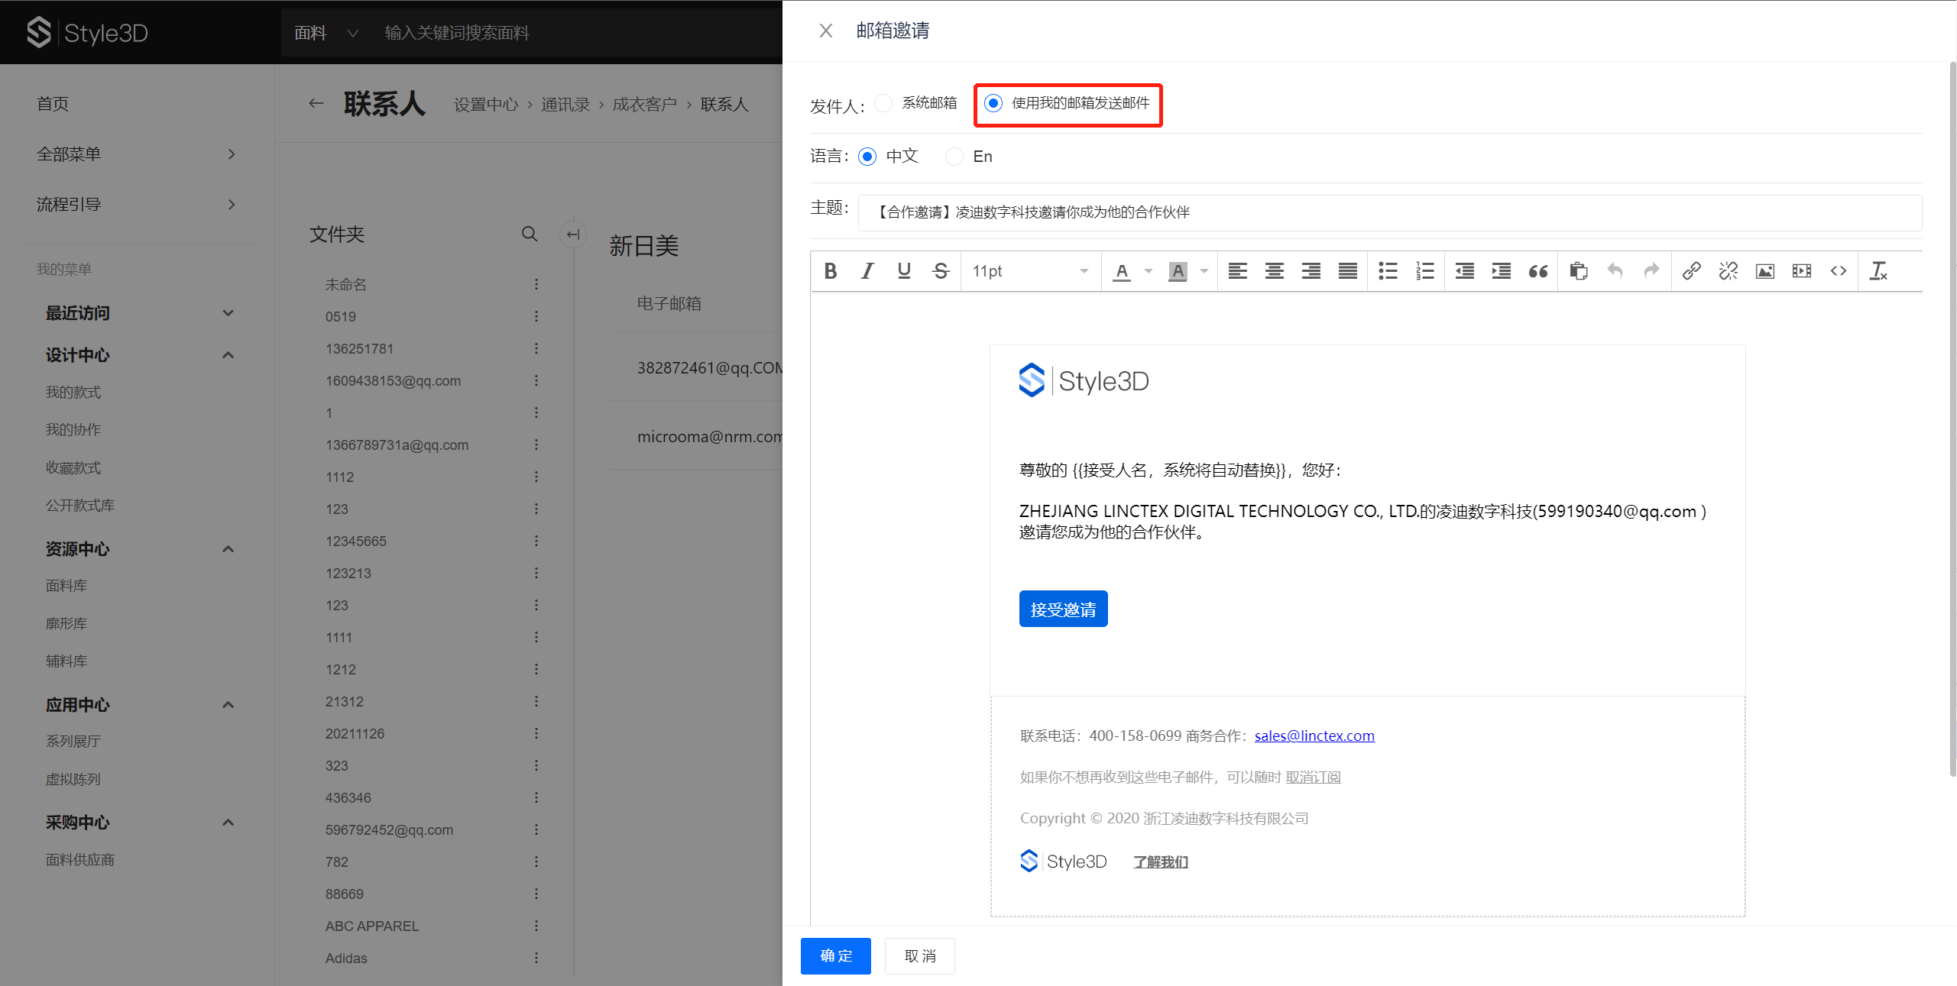The height and width of the screenshot is (986, 1957).
Task: Insert a link into the email
Action: click(1691, 271)
